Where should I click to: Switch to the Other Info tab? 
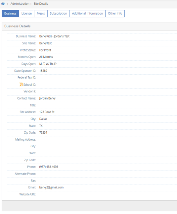(115, 14)
